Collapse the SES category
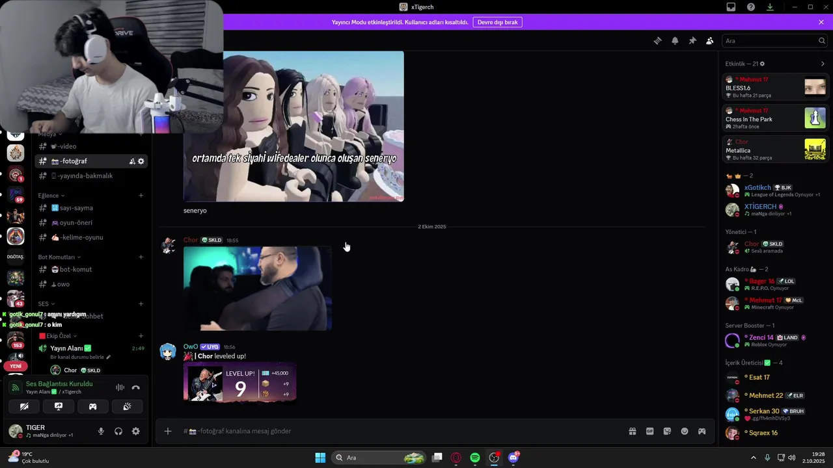Image resolution: width=833 pixels, height=468 pixels. click(x=46, y=304)
